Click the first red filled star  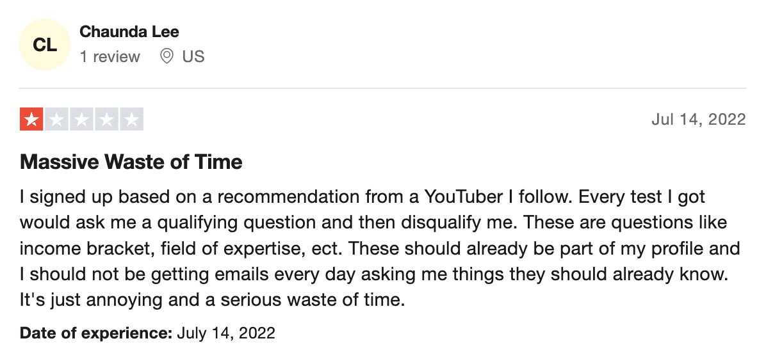[x=31, y=119]
